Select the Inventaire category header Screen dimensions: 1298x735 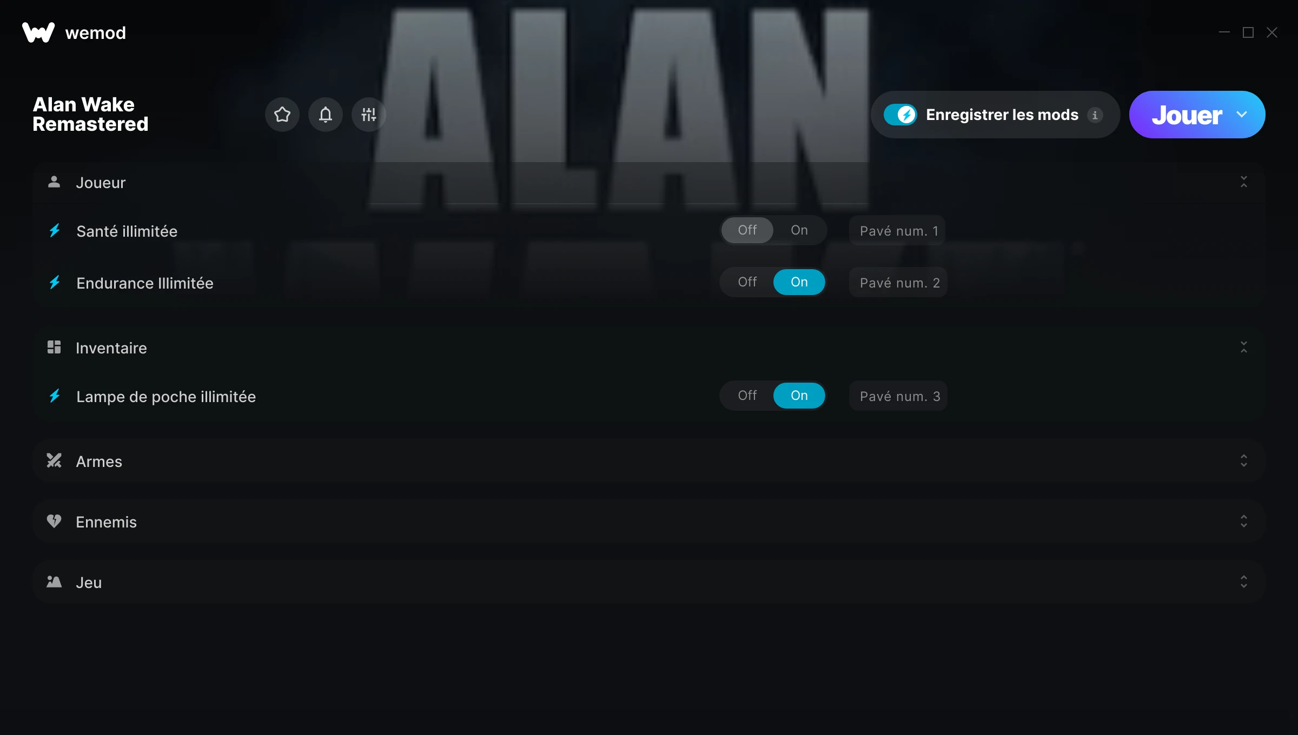pyautogui.click(x=649, y=347)
